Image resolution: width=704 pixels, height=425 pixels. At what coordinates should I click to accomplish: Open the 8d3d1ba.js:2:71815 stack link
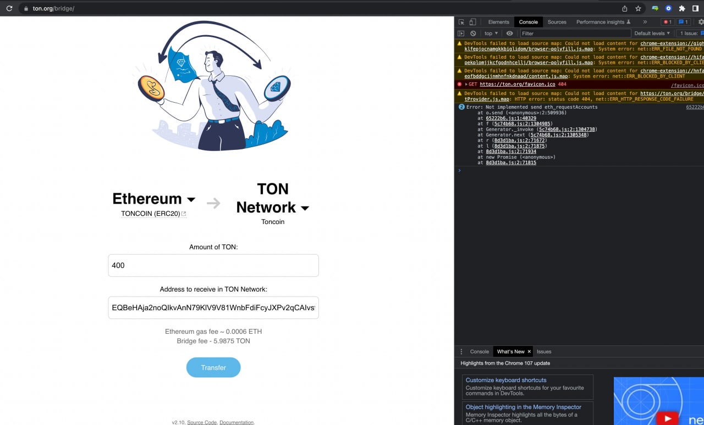coord(511,163)
